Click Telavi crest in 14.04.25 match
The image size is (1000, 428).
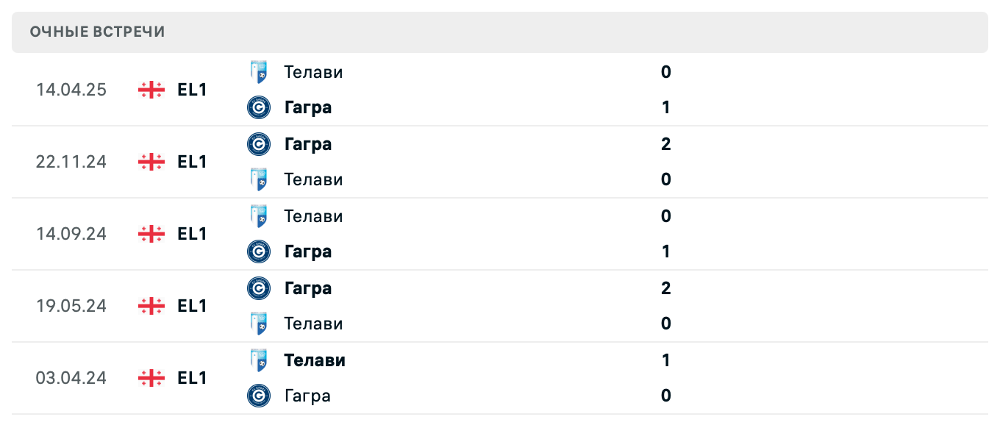(258, 72)
